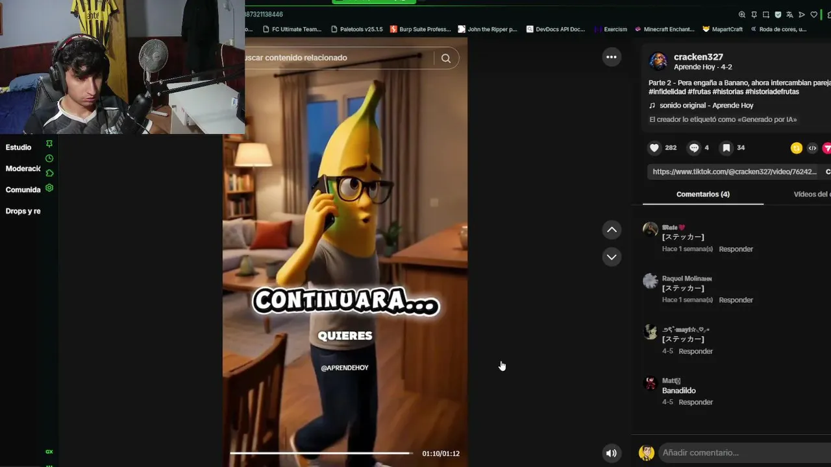
Task: Reply to the Matt comment saying Banadildo
Action: pos(695,402)
